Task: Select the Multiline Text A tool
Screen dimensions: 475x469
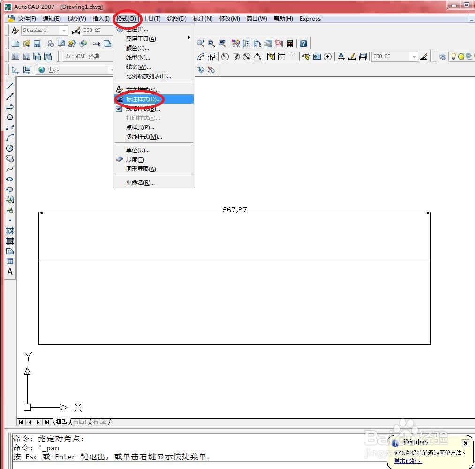Action: pyautogui.click(x=10, y=272)
